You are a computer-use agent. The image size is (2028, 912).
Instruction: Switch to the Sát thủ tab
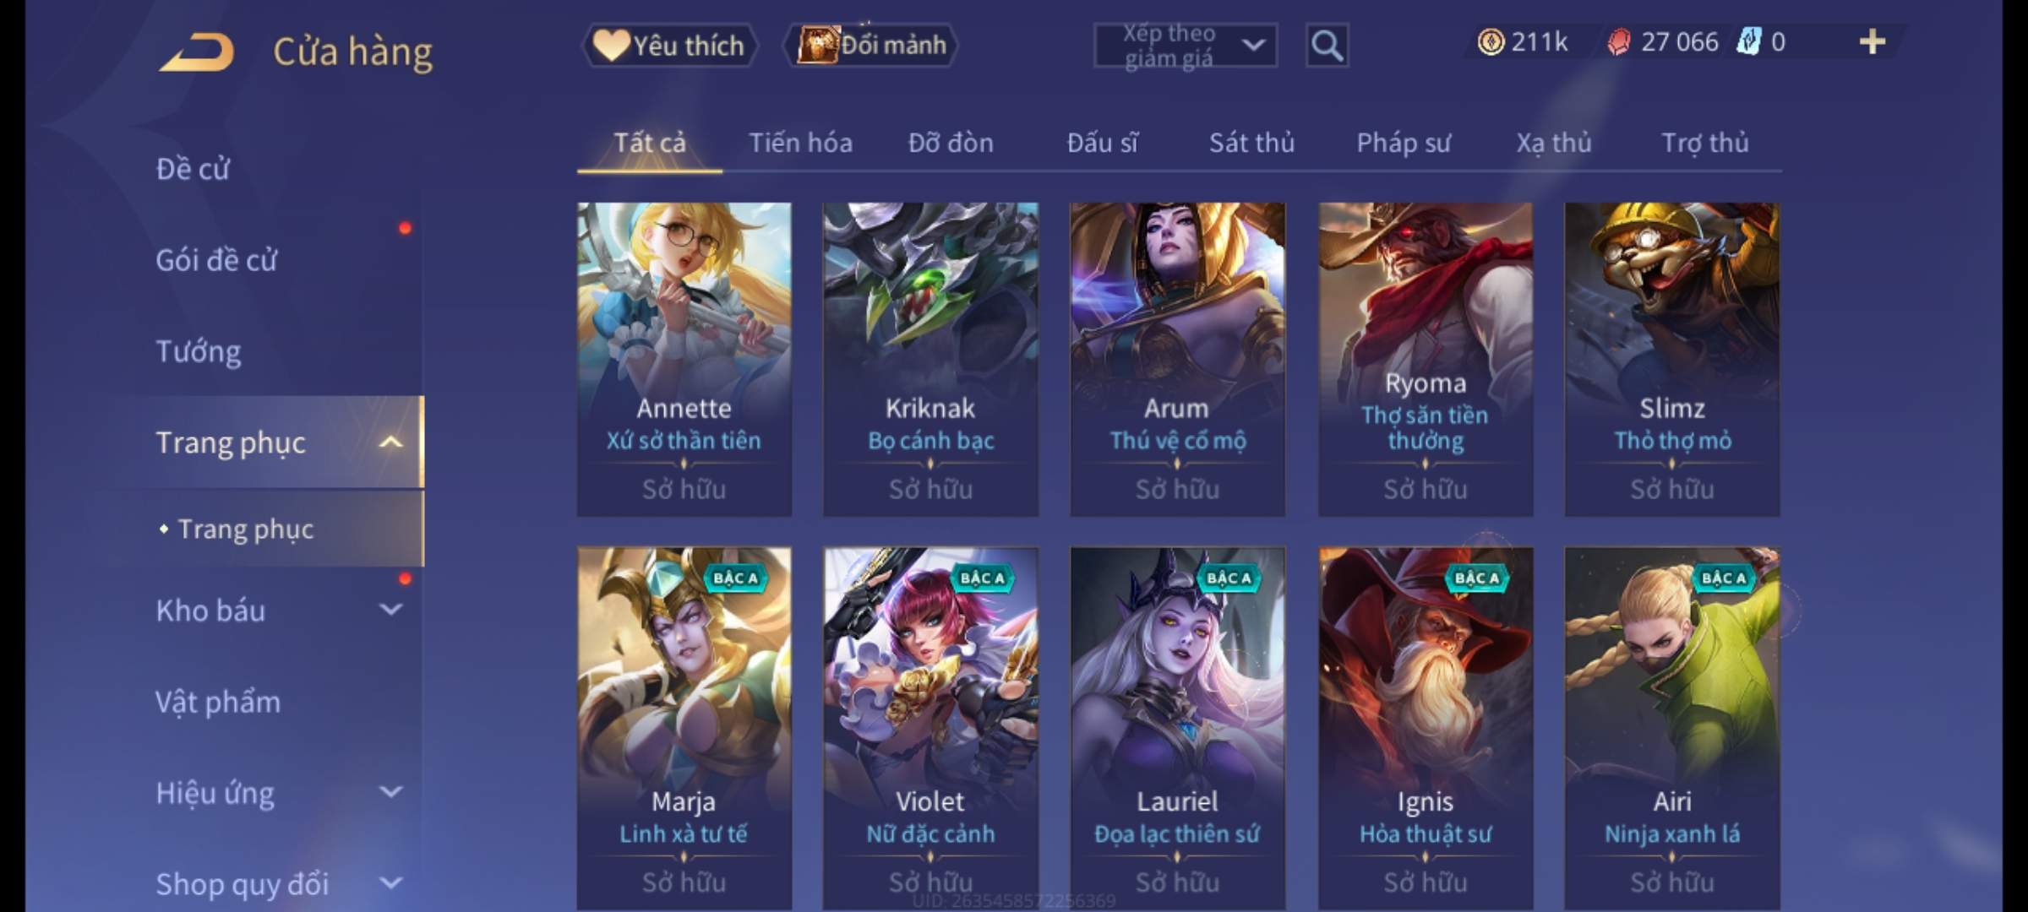click(1251, 143)
